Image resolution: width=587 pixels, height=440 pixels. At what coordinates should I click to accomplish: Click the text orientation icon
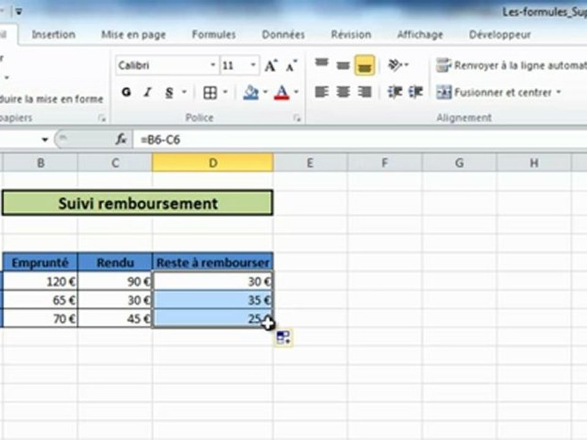click(x=394, y=65)
